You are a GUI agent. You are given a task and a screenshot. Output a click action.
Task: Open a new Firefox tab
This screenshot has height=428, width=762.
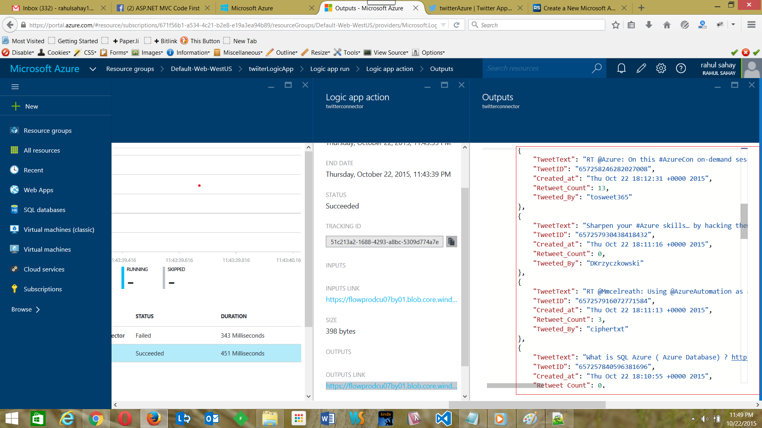[x=641, y=8]
